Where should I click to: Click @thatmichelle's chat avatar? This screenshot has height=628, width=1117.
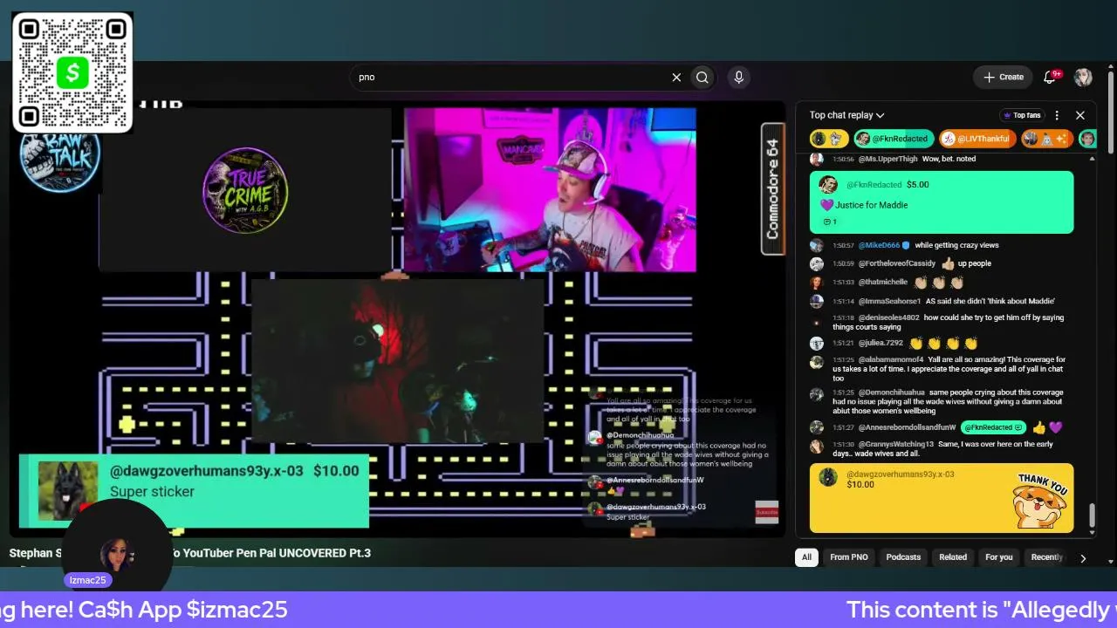click(x=817, y=283)
